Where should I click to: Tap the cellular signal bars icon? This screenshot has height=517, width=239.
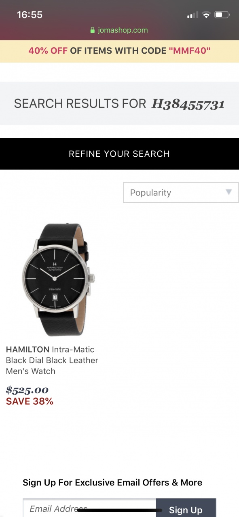(x=193, y=15)
